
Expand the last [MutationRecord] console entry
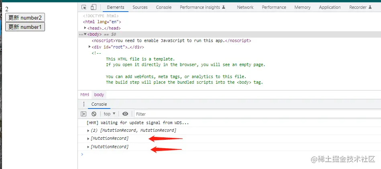[88, 147]
